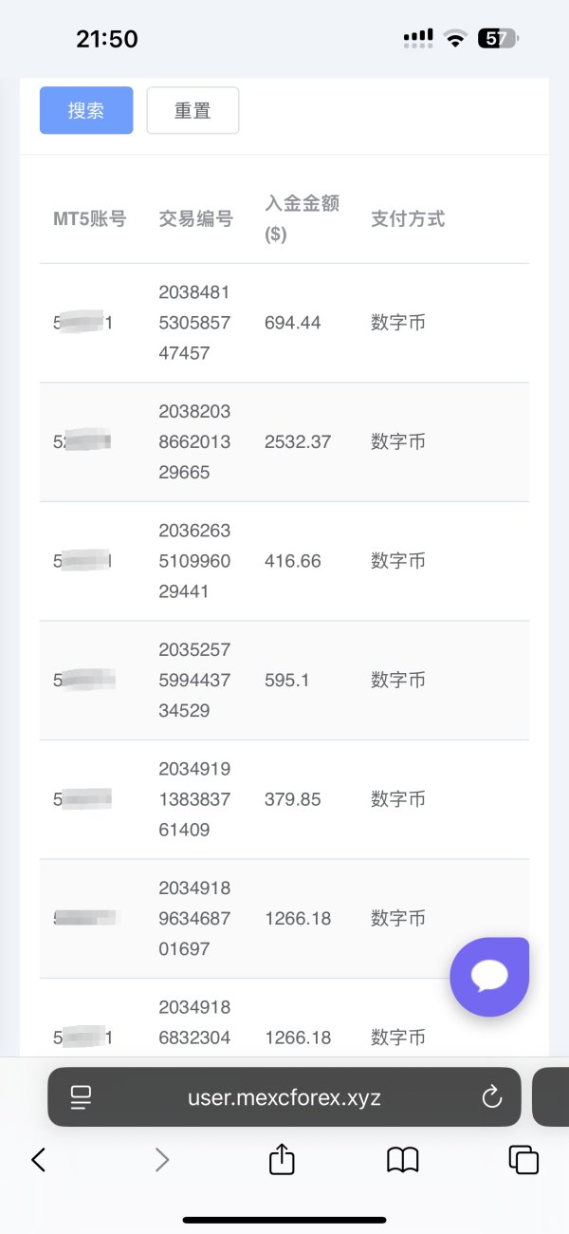Viewport: 569px width, 1234px height.
Task: Tap the forward navigation arrow
Action: point(162,1159)
